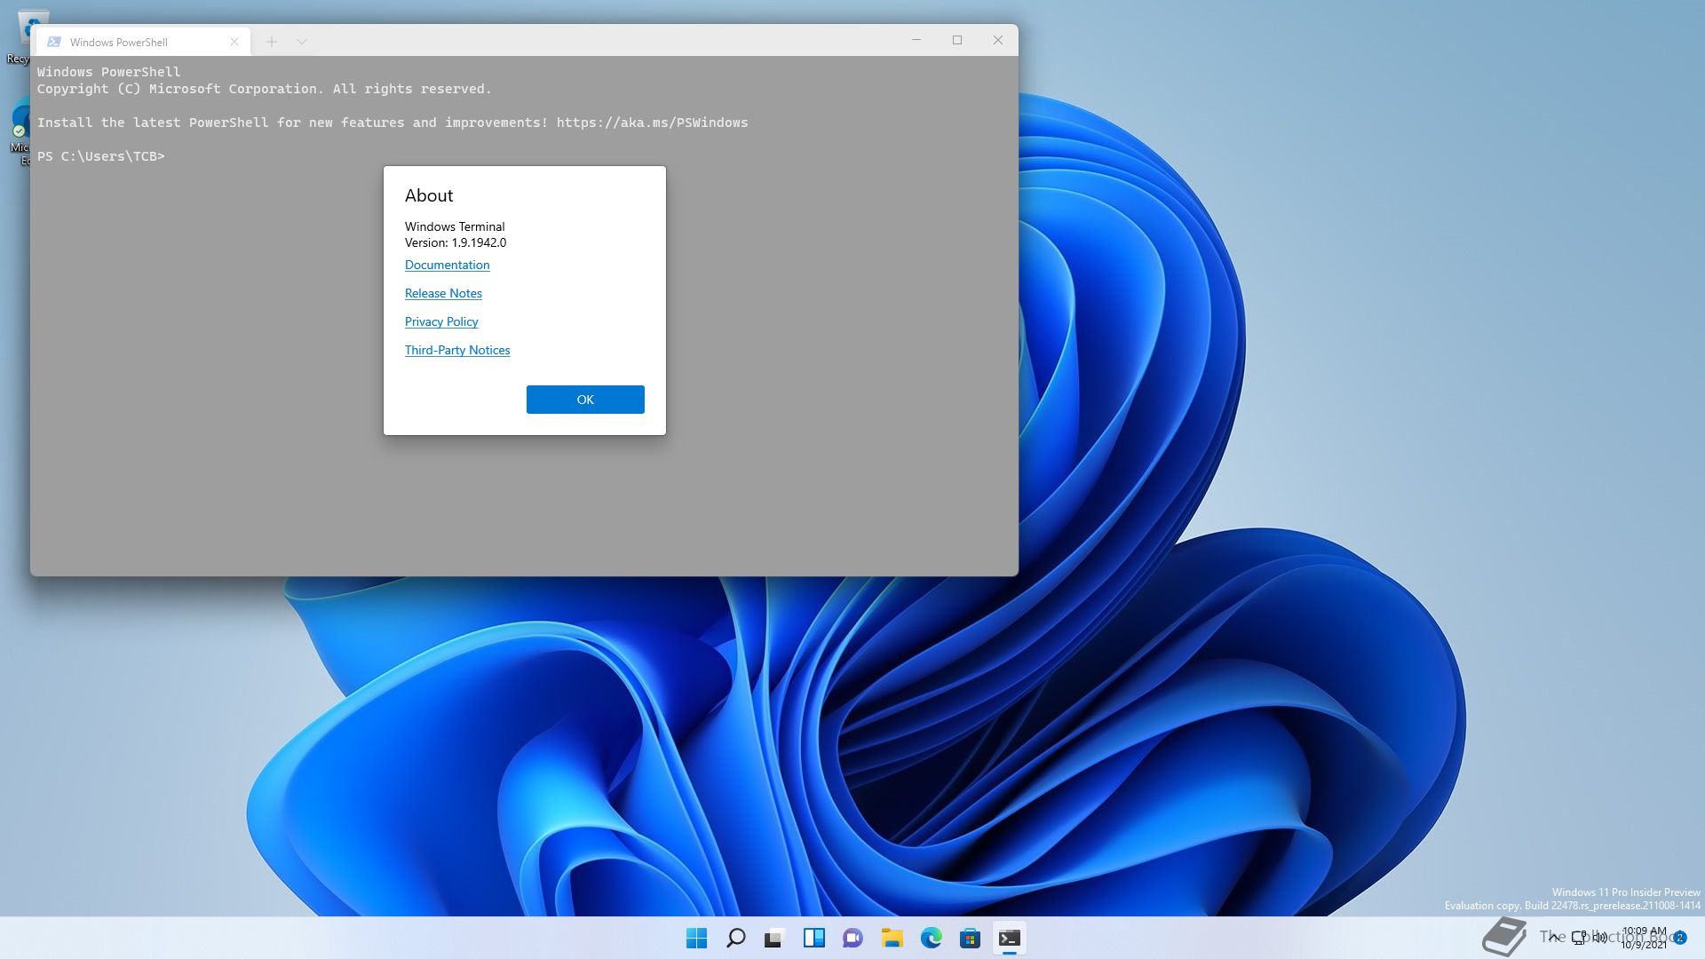The height and width of the screenshot is (959, 1705).
Task: Click the Copyright Microsoft Corporation line
Action: pos(265,89)
